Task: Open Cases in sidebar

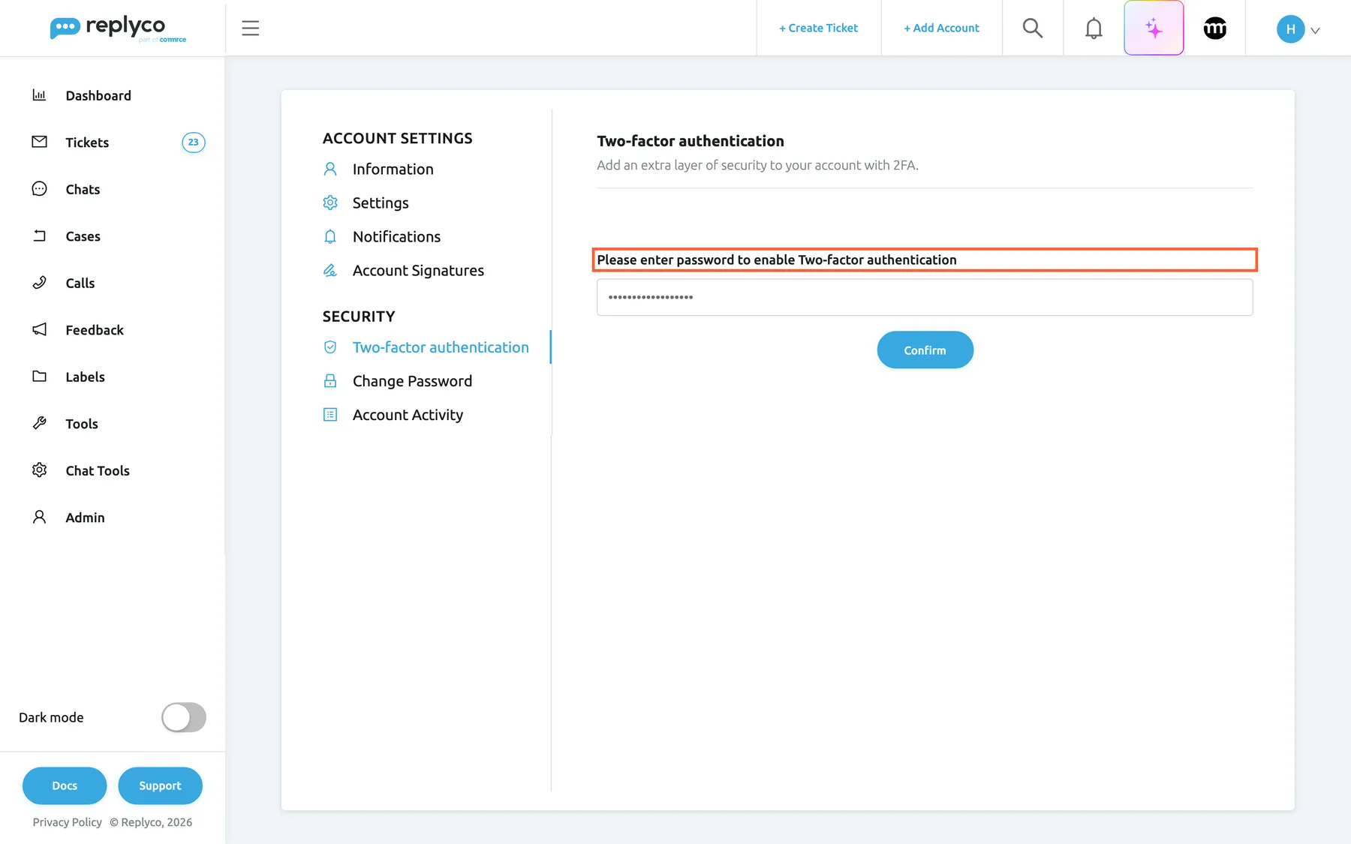Action: (83, 236)
